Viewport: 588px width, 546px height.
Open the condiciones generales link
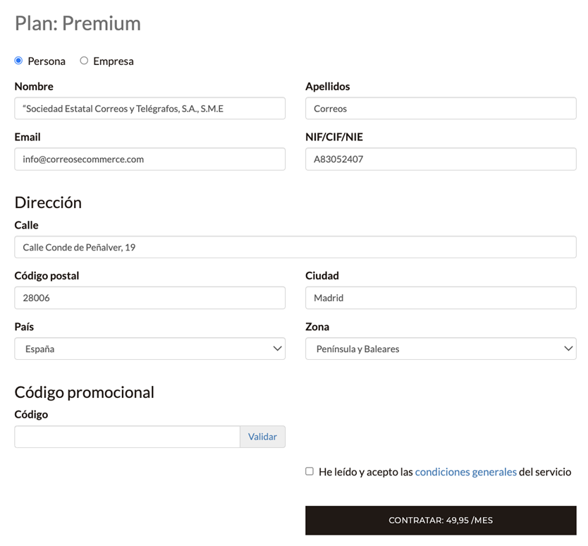465,472
